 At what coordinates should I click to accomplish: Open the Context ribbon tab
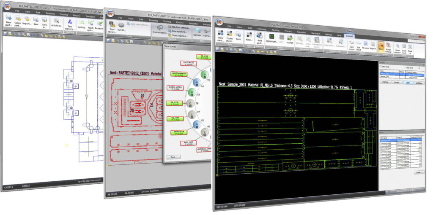[349, 36]
